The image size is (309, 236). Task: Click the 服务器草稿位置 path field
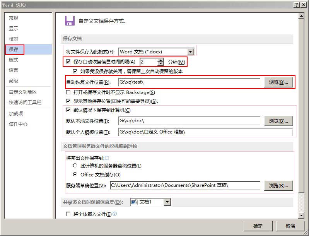click(185, 185)
